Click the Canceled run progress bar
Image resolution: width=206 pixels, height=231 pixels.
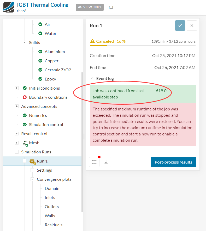[x=143, y=46]
